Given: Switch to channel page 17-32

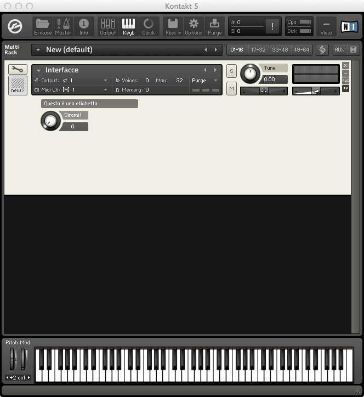Looking at the screenshot, I should pyautogui.click(x=258, y=50).
